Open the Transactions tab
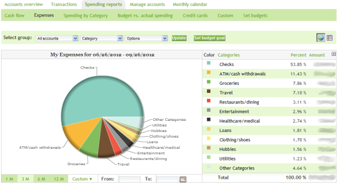338x191 pixels. [x=64, y=4]
